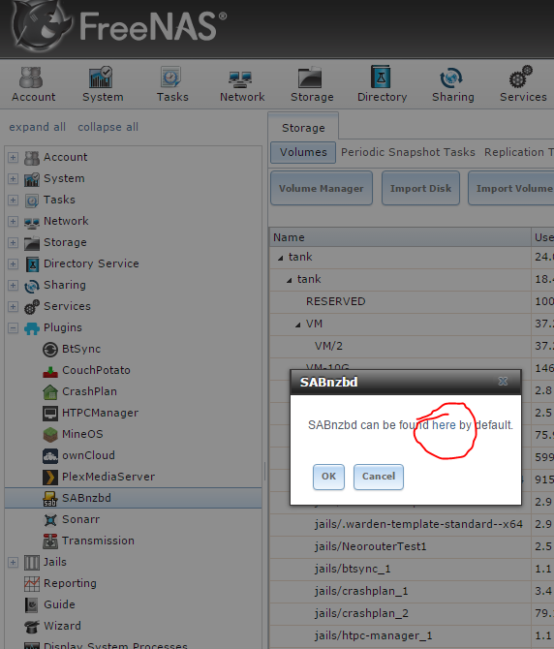Click the Volume Manager button

321,188
